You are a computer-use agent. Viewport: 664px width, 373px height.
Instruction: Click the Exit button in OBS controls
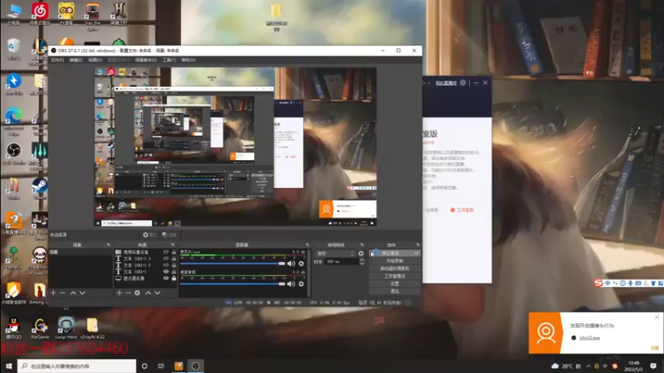pos(395,292)
